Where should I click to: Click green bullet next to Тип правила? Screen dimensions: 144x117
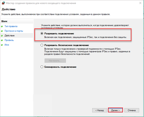pyautogui.click(x=2, y=26)
